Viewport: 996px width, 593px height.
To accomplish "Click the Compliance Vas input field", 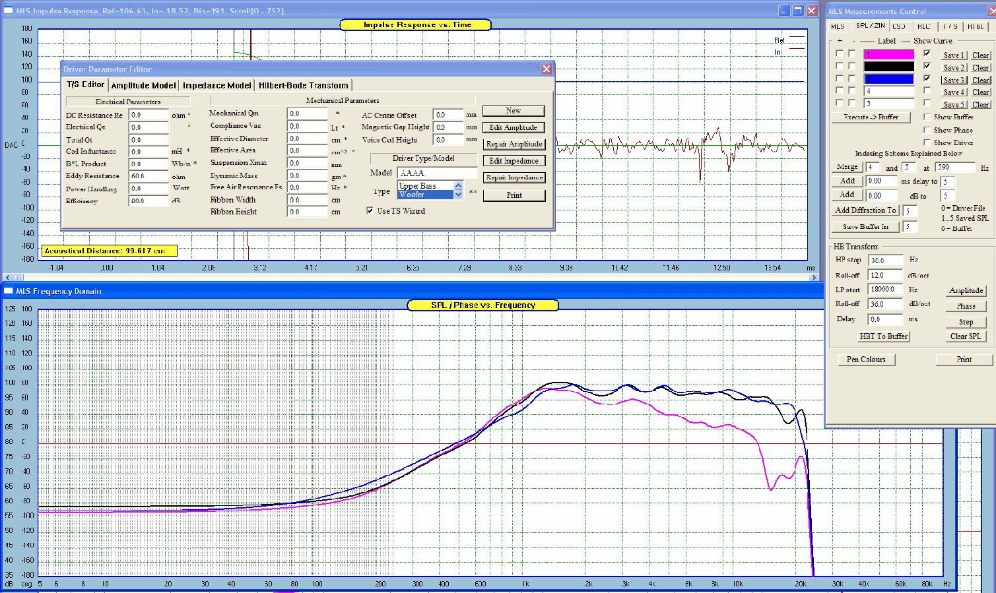I will [x=308, y=126].
